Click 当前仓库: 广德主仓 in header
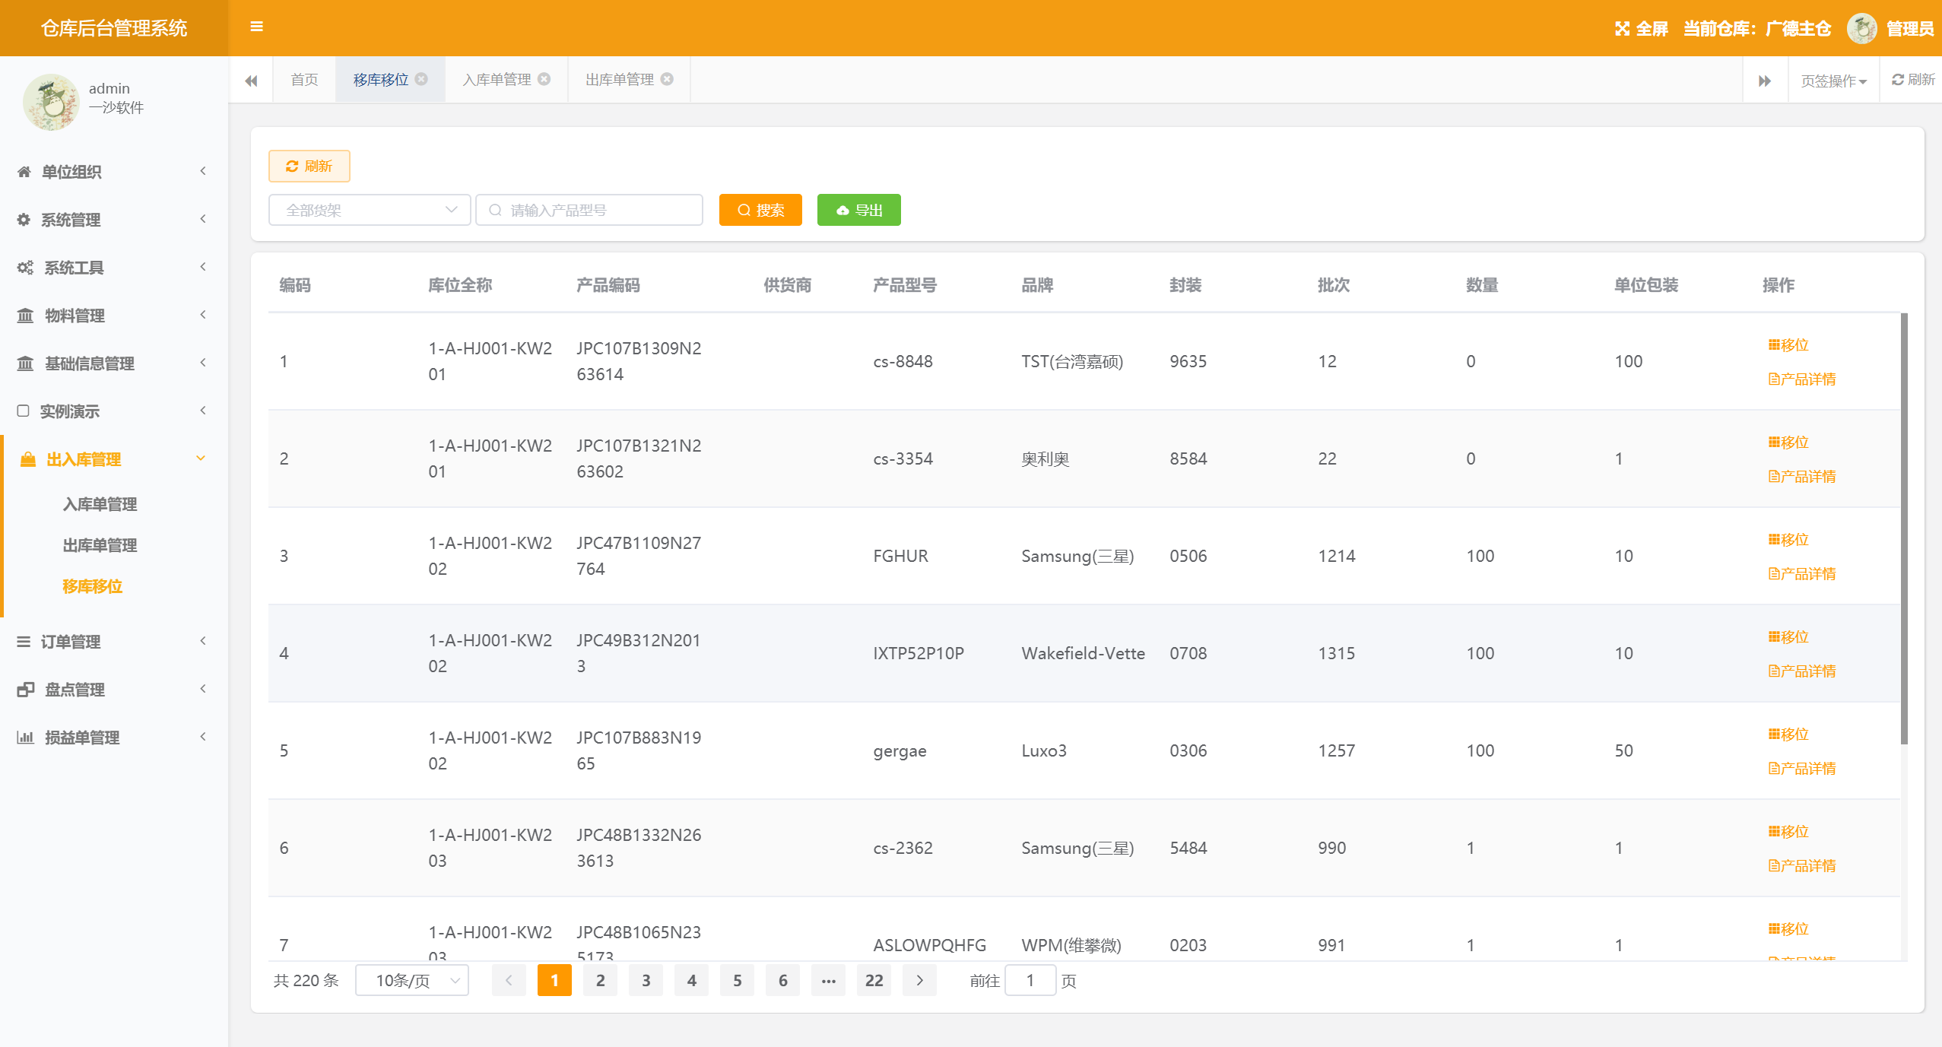Screen dimensions: 1942x1047 (1756, 29)
